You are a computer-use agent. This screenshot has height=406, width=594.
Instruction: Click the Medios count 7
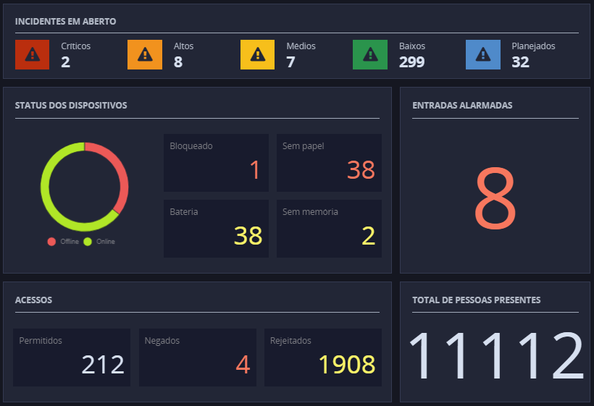coord(290,62)
